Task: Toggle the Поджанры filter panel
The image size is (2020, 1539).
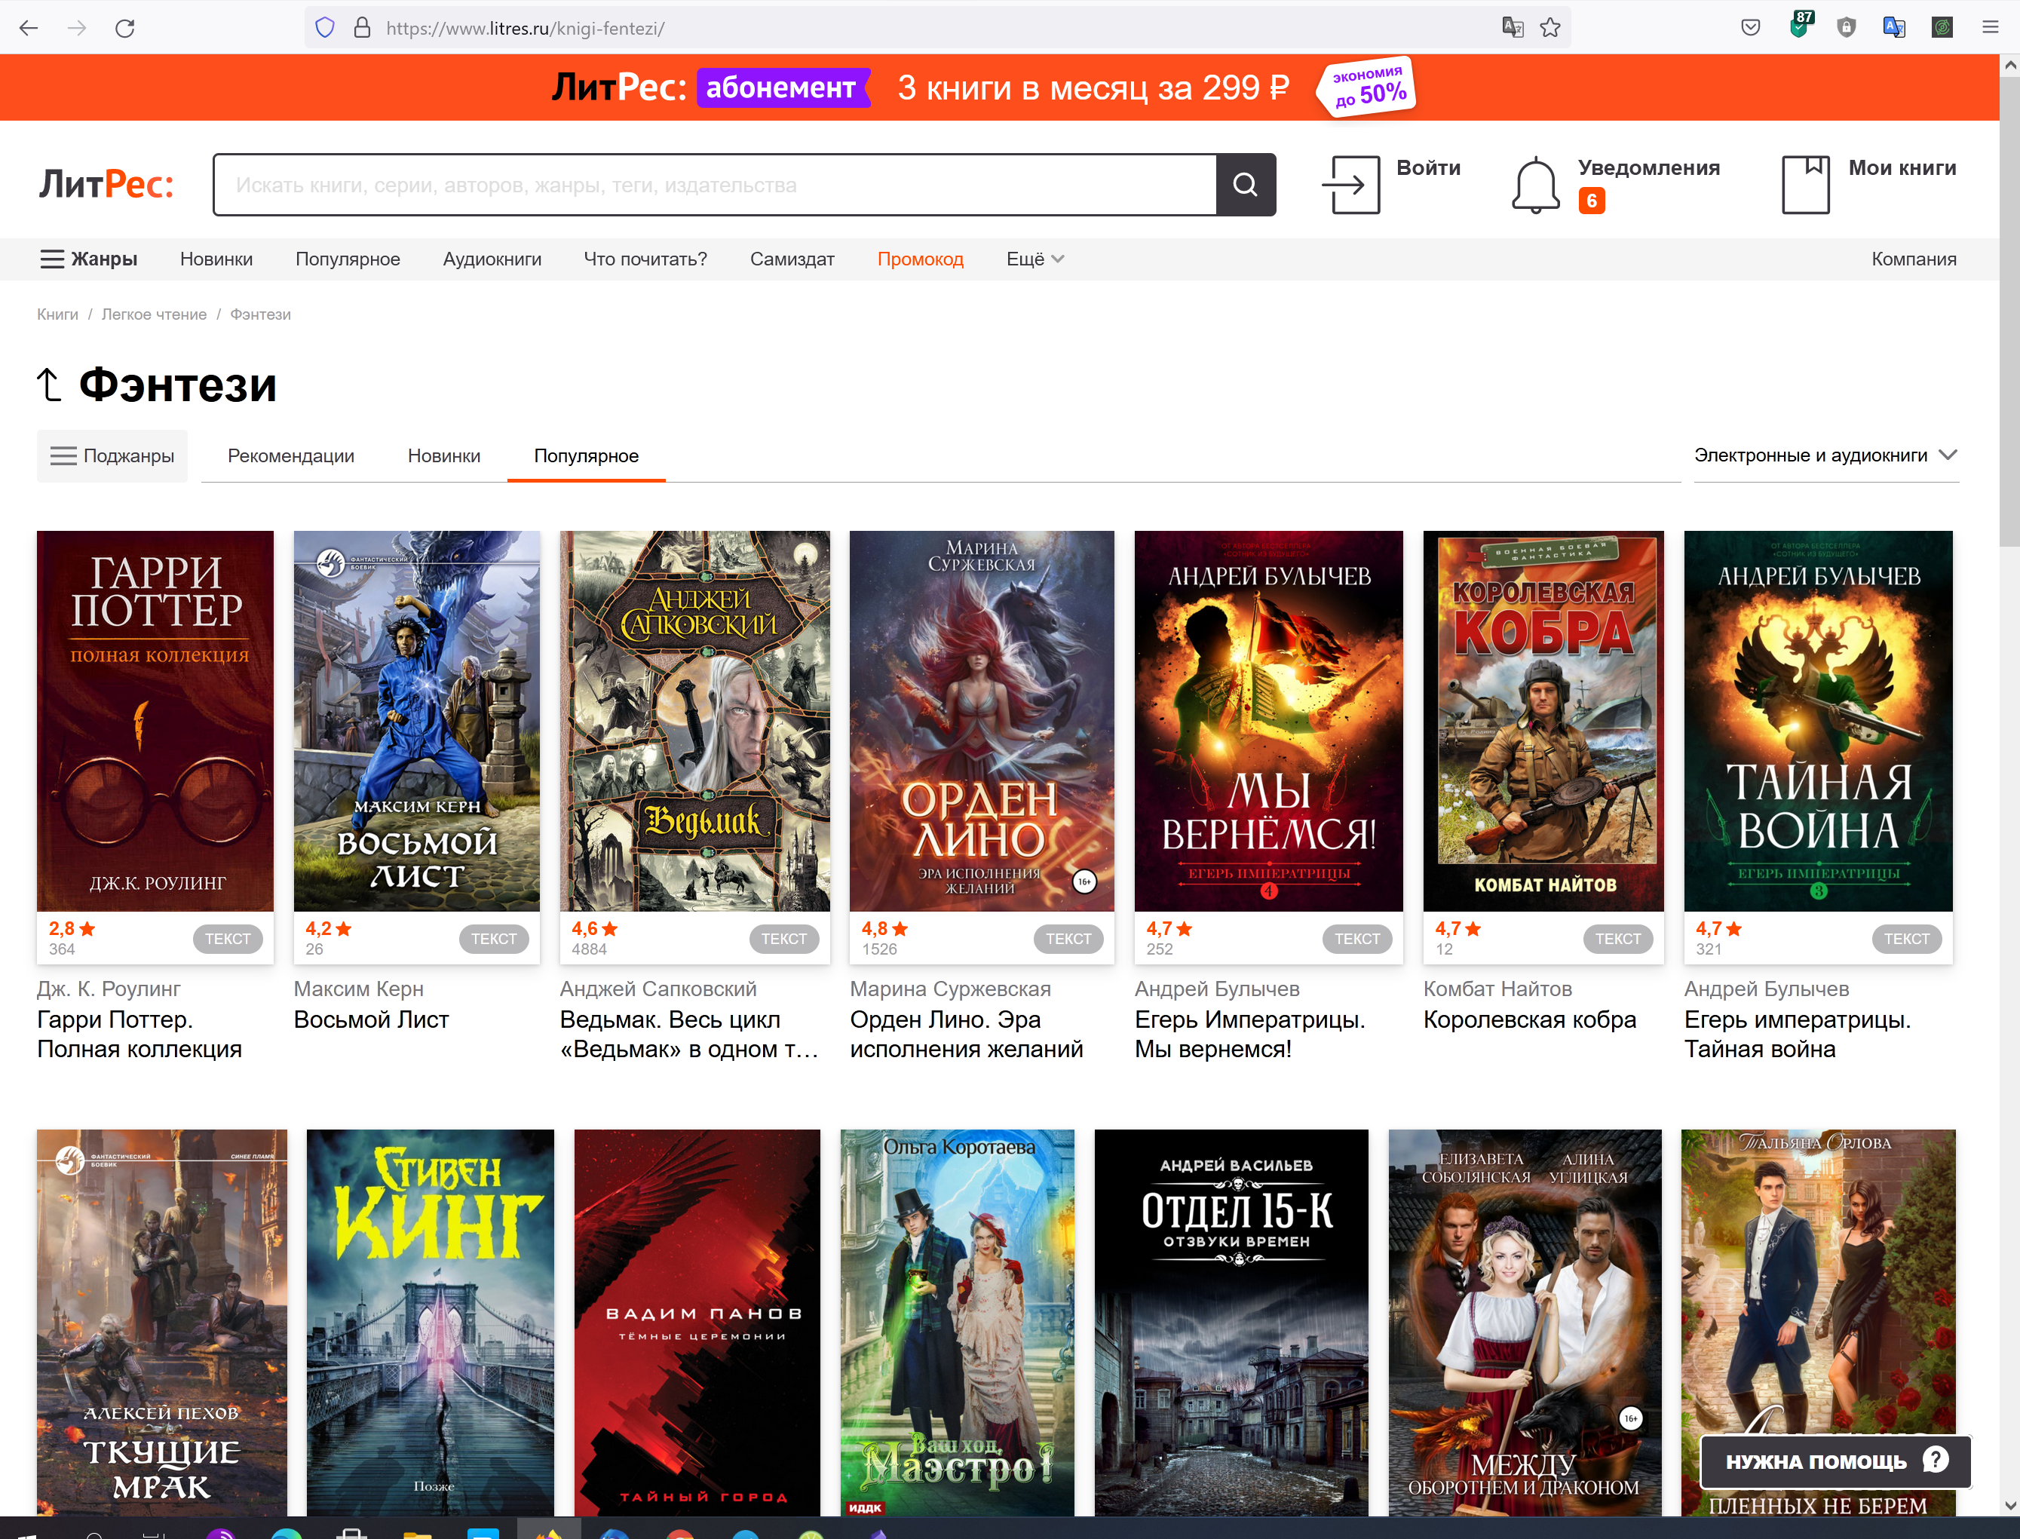Action: (112, 455)
